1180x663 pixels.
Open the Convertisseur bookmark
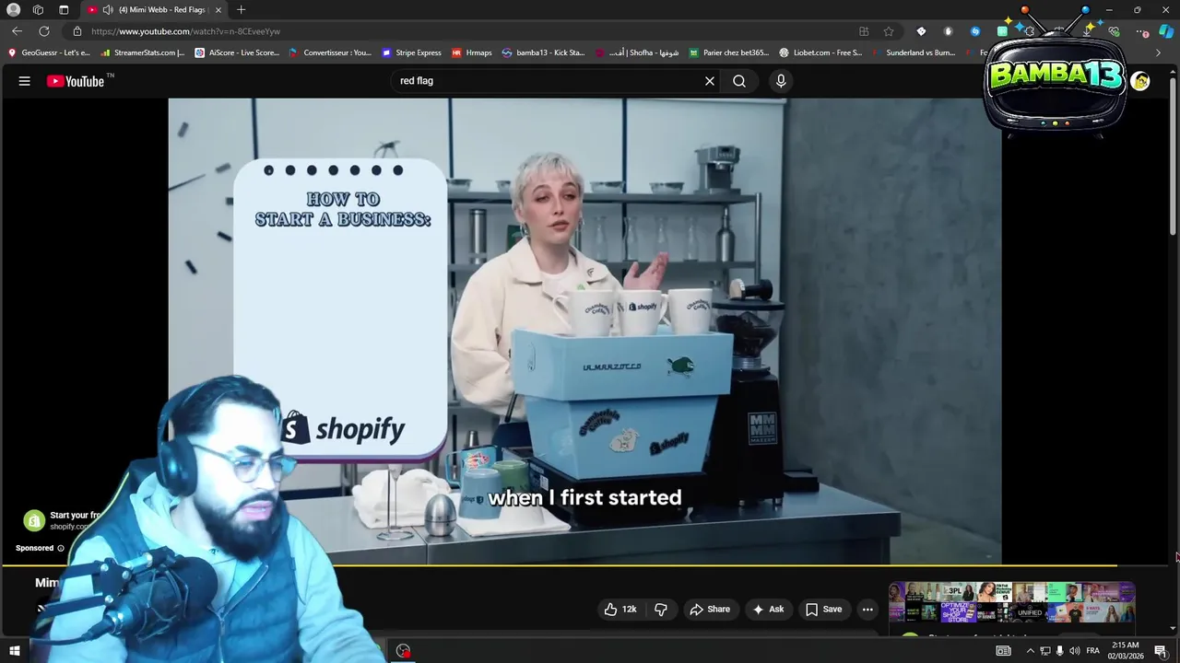pos(331,52)
